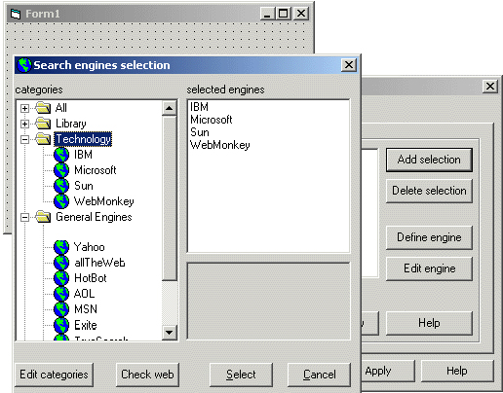Select Yahoo in the tree
Screen dimensions: 503x393
tap(90, 247)
